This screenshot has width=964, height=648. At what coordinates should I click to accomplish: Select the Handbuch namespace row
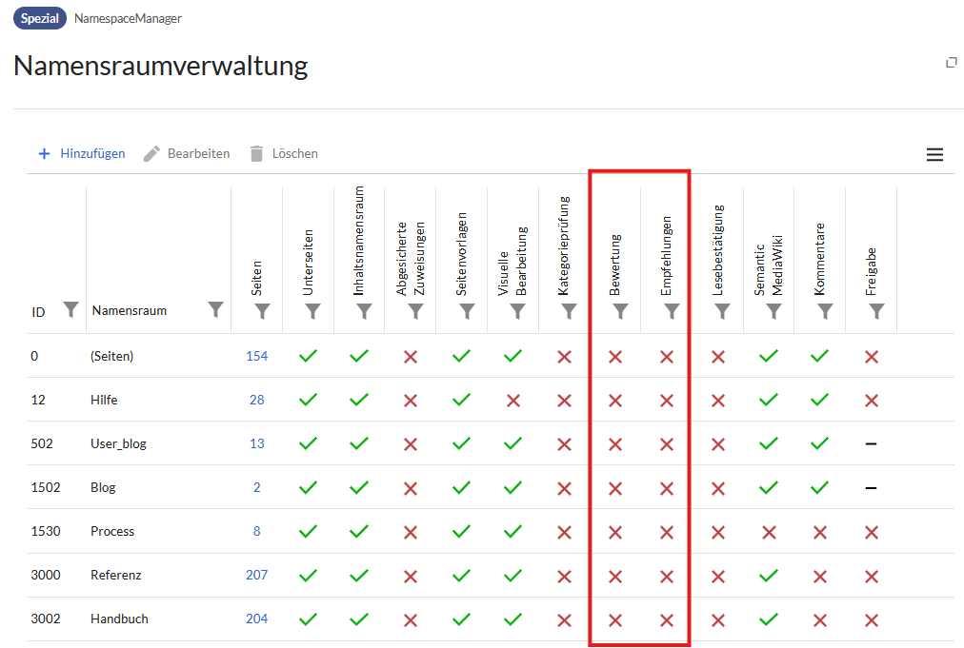coord(119,619)
